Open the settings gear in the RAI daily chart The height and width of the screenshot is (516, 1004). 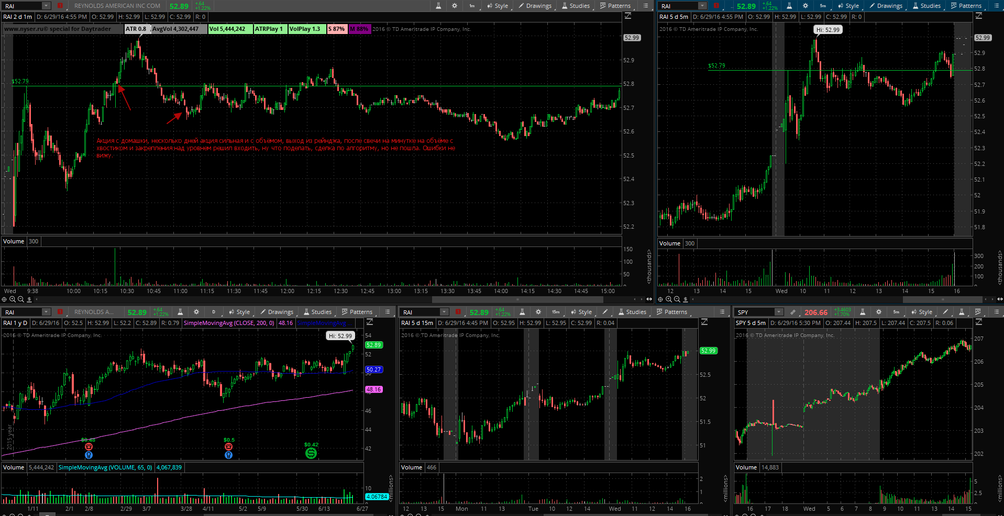point(196,312)
